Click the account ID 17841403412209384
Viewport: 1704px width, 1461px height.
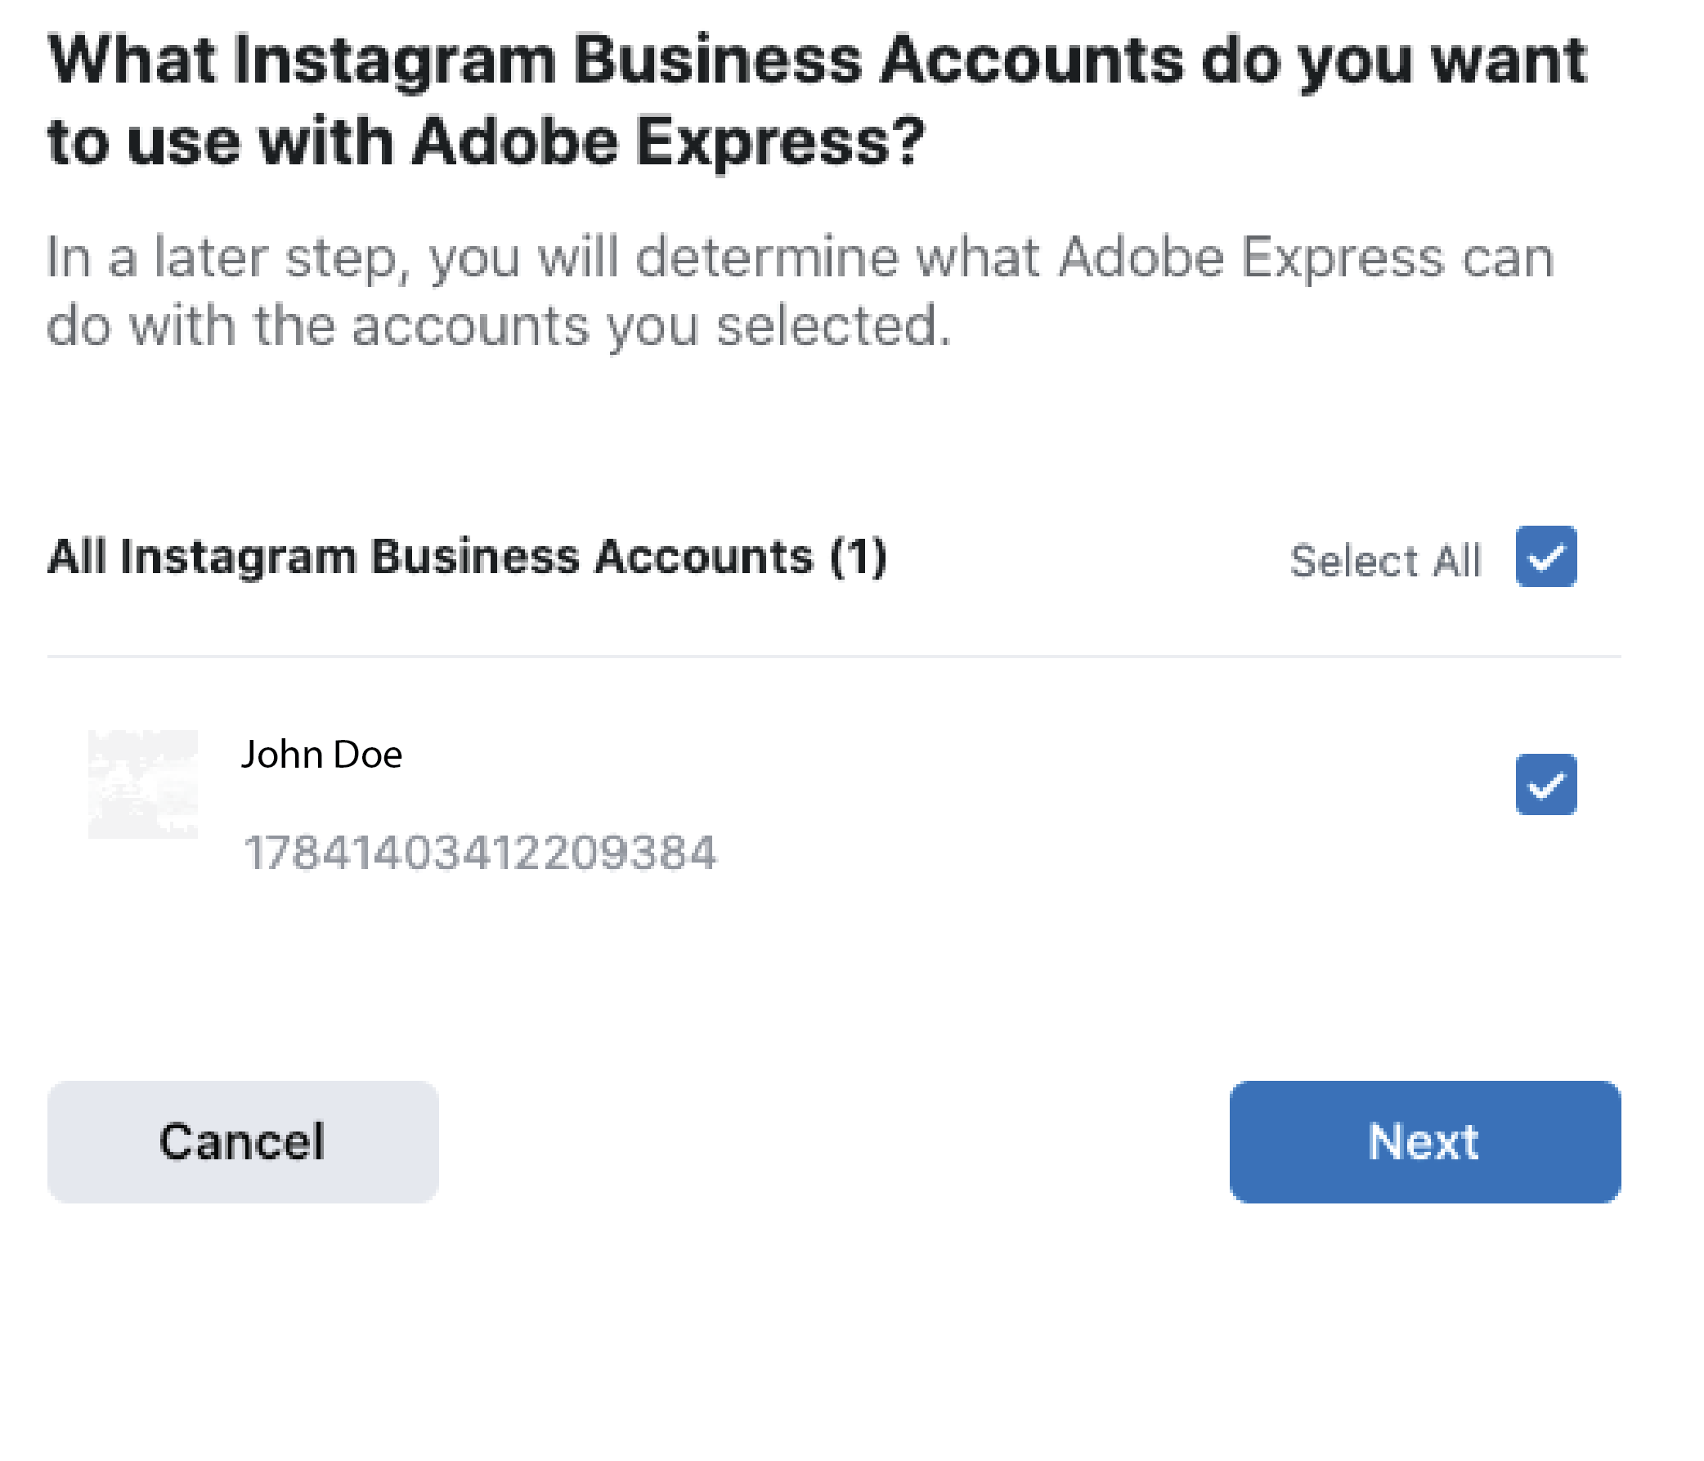(480, 852)
